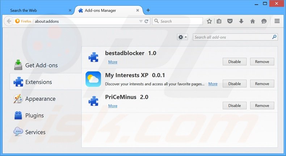
Task: Select the bestadblocker 1.0 title
Action: [x=131, y=53]
